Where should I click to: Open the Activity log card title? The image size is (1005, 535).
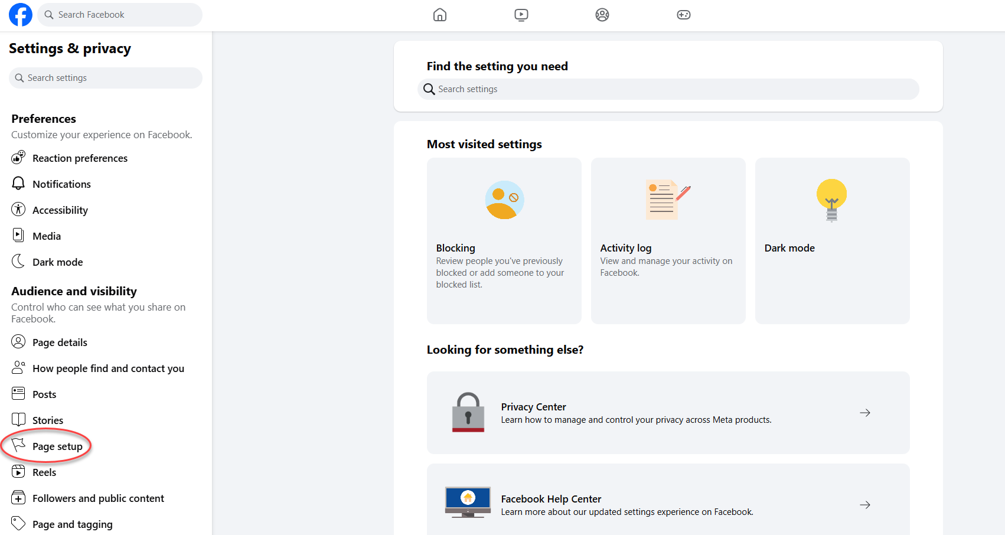(626, 248)
